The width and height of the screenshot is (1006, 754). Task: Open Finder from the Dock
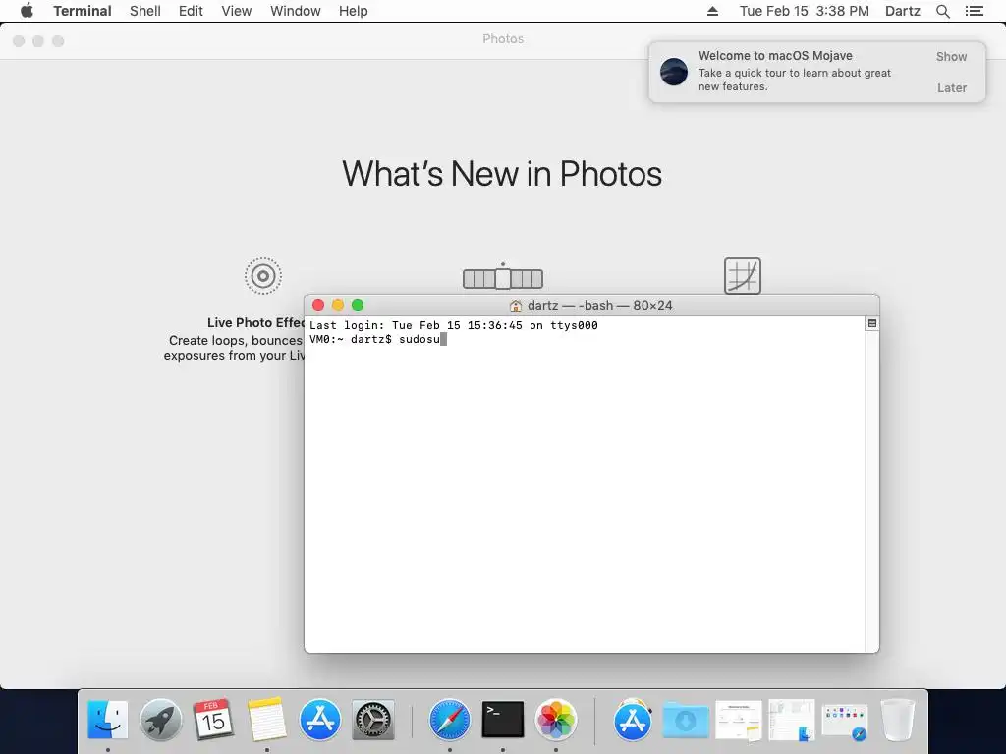tap(107, 720)
